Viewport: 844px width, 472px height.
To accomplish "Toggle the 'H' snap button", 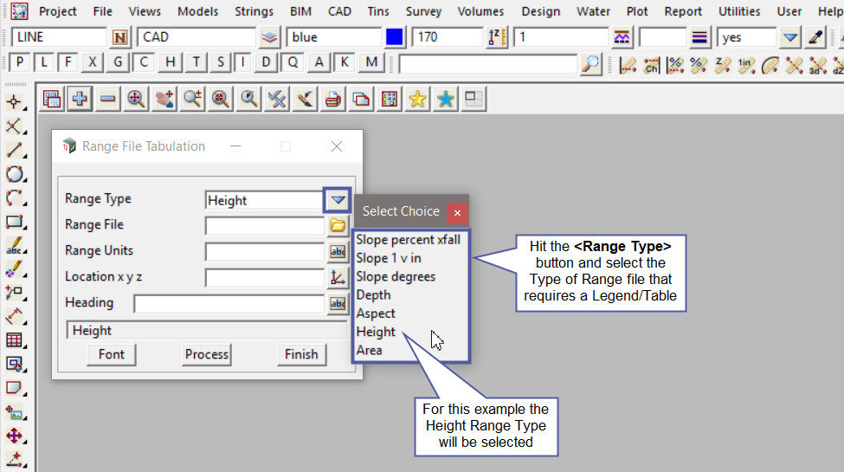I will pyautogui.click(x=170, y=62).
